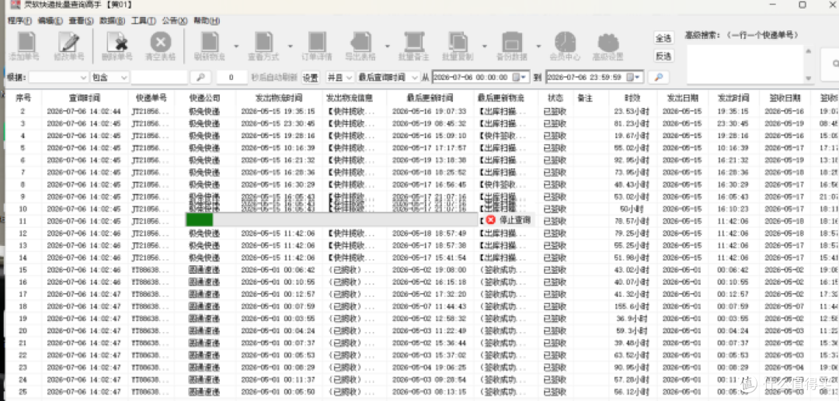
Task: Click the 备份数据 backup data icon
Action: point(512,42)
